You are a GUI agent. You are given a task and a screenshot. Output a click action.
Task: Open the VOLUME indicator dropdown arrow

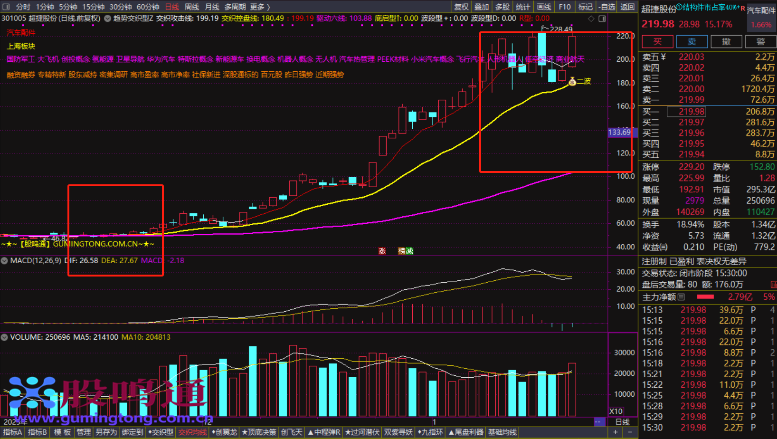4,337
